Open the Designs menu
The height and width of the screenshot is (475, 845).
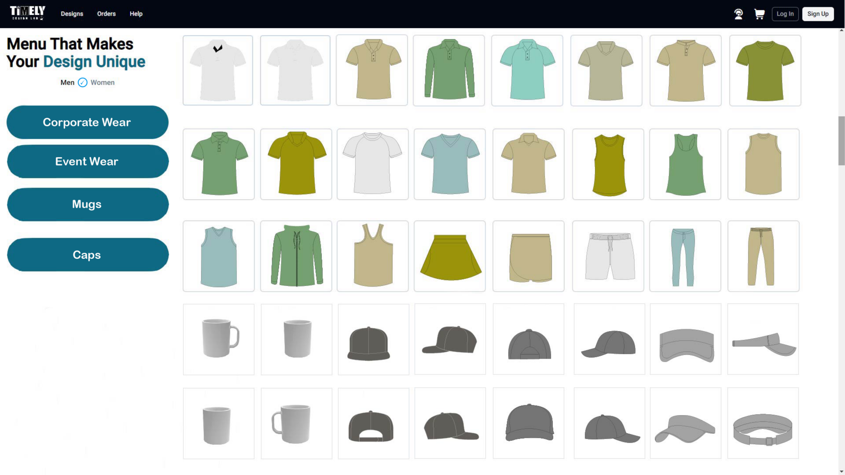71,14
